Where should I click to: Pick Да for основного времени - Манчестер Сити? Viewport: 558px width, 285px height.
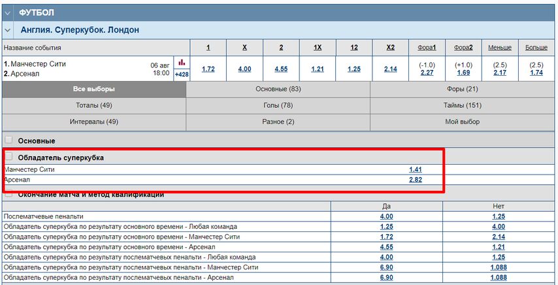tap(386, 237)
